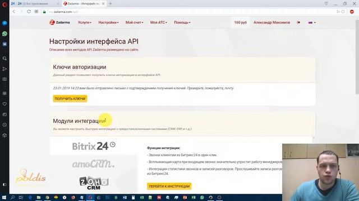Viewport: 359px width, 201px height.
Task: Close the Все приложения browser tab
Action: 58,3
